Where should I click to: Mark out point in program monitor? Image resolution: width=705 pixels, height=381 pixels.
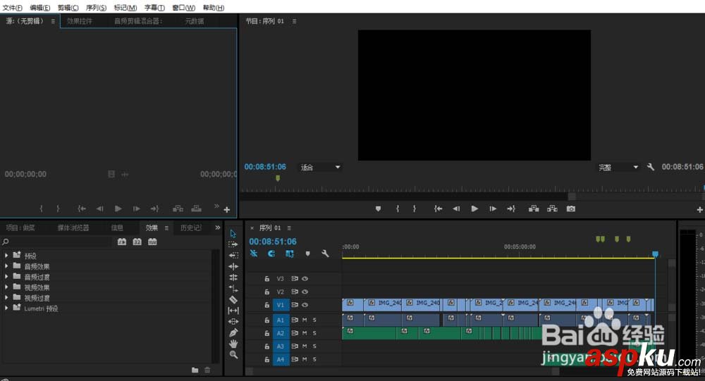[x=414, y=209]
